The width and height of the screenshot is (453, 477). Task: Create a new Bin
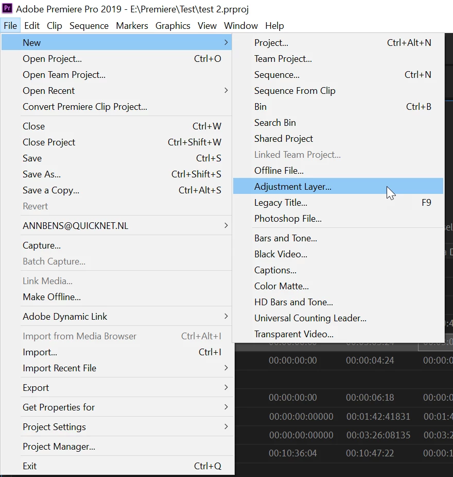pos(338,106)
